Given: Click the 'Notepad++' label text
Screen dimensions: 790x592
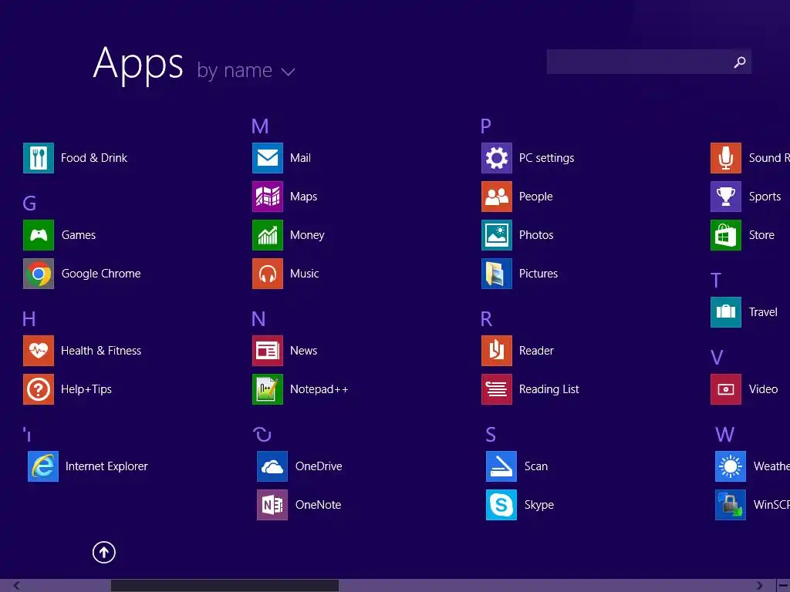Looking at the screenshot, I should click(x=319, y=389).
